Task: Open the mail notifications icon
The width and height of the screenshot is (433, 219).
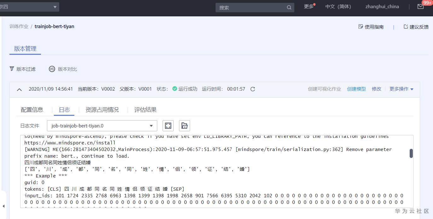Action: [x=421, y=7]
